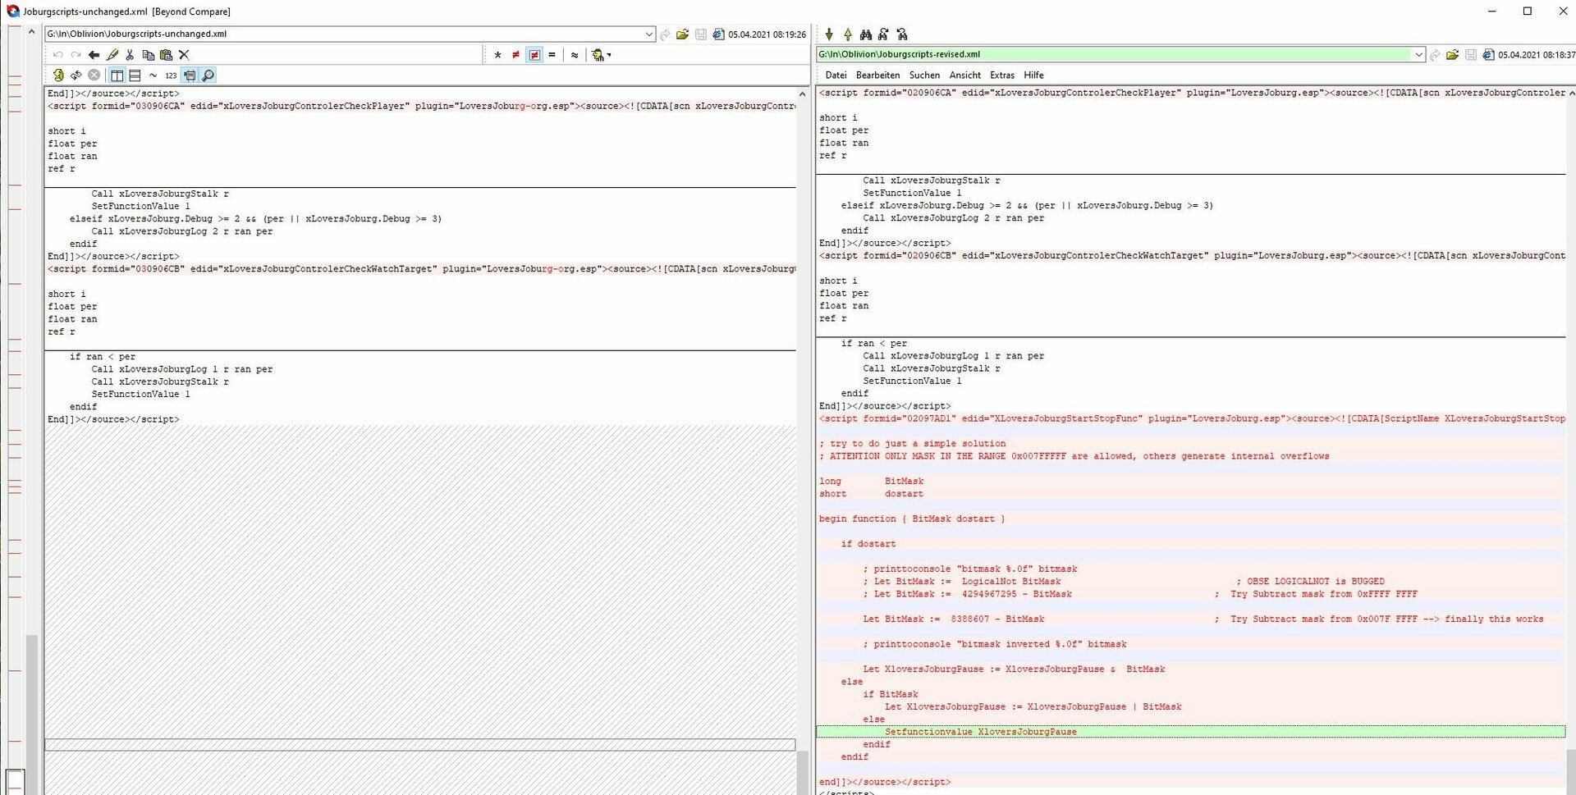1576x795 pixels.
Task: Toggle the approximately-equal minor differences icon
Action: 575,55
